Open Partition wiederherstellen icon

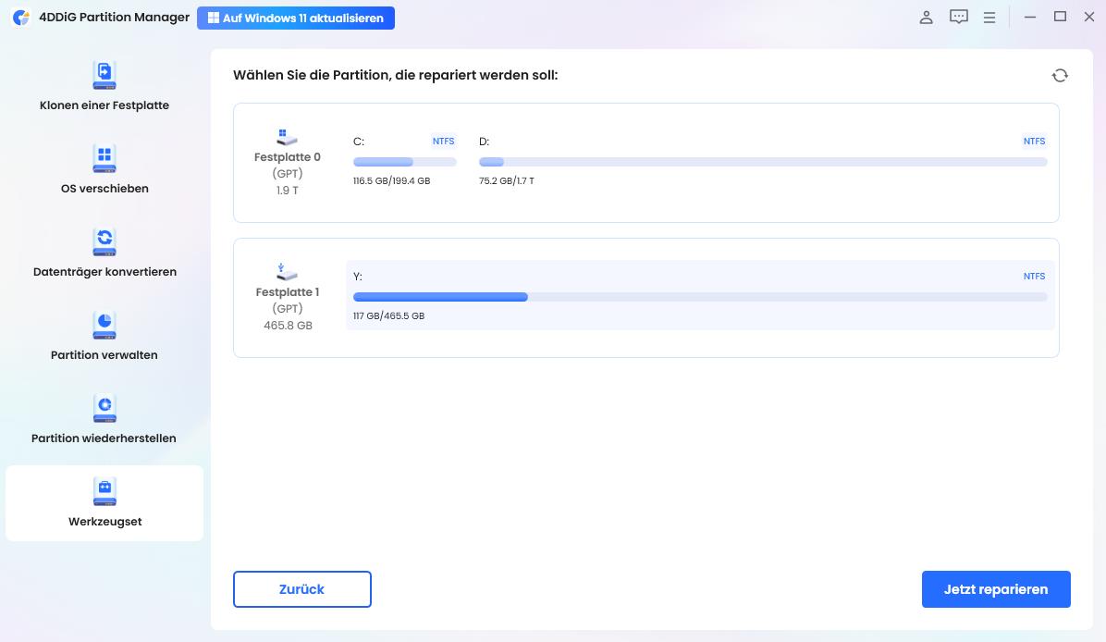pos(104,408)
